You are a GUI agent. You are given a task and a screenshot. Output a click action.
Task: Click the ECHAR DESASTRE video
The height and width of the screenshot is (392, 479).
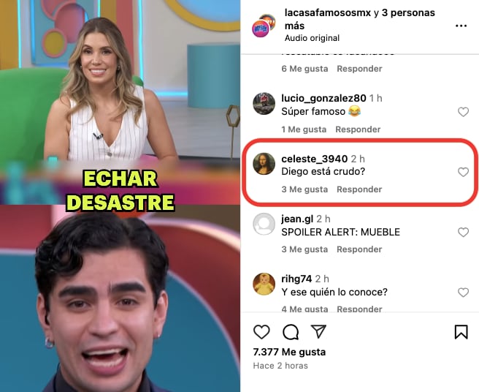point(120,196)
